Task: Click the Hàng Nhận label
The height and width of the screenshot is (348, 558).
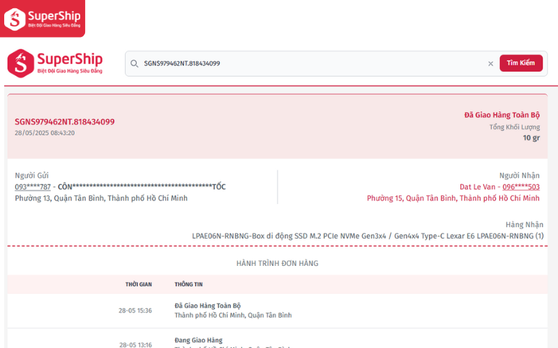Action: pos(525,224)
